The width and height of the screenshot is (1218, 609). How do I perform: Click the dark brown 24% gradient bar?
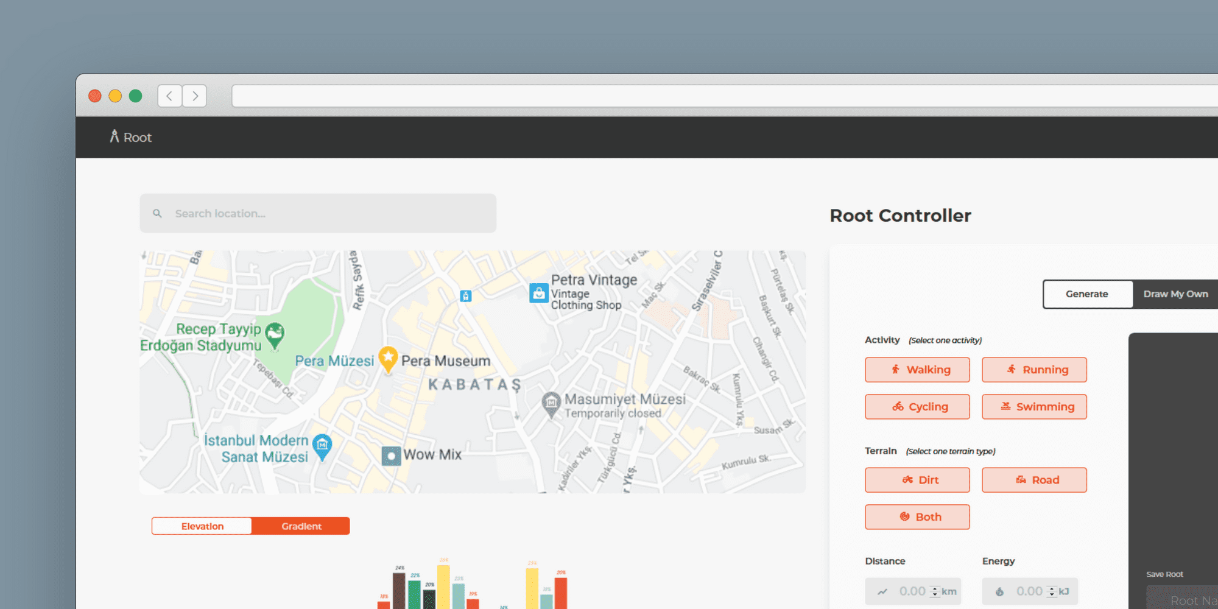399,590
